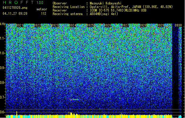Click the HROFFT title text
Image resolution: width=185 pixels, height=118 pixels.
(x=18, y=2)
